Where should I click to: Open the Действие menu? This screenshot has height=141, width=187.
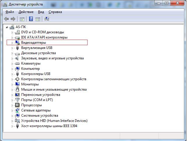(26, 12)
